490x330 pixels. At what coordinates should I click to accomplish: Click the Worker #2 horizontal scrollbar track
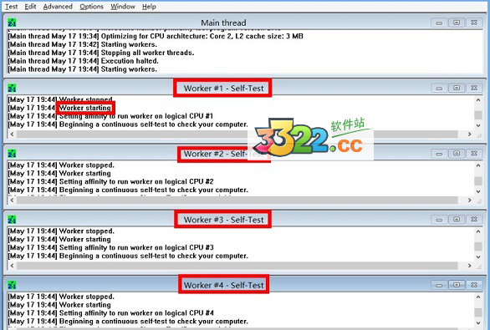tap(237, 200)
